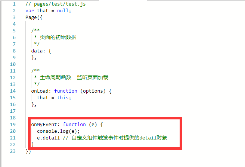This screenshot has height=167, width=245.
Task: Click the '生命周期函数--监听页面加载' comment
Action: 74,77
